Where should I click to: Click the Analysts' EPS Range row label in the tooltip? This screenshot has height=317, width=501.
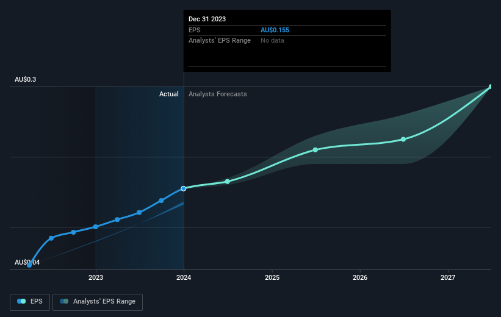point(220,41)
